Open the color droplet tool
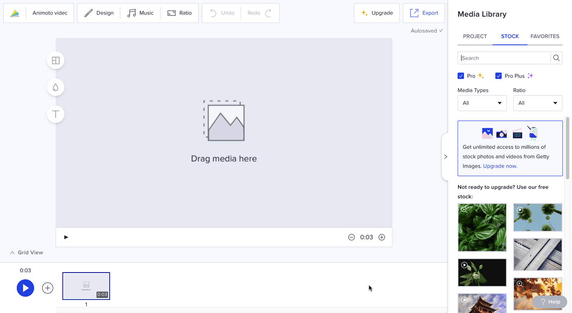Image resolution: width=572 pixels, height=313 pixels. point(56,87)
